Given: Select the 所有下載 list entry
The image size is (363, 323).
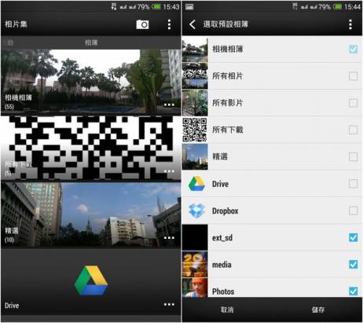Looking at the screenshot, I should [272, 130].
